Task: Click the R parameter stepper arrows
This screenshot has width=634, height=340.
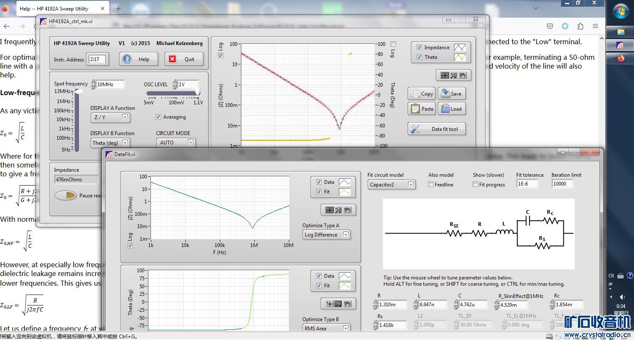Action: 375,304
